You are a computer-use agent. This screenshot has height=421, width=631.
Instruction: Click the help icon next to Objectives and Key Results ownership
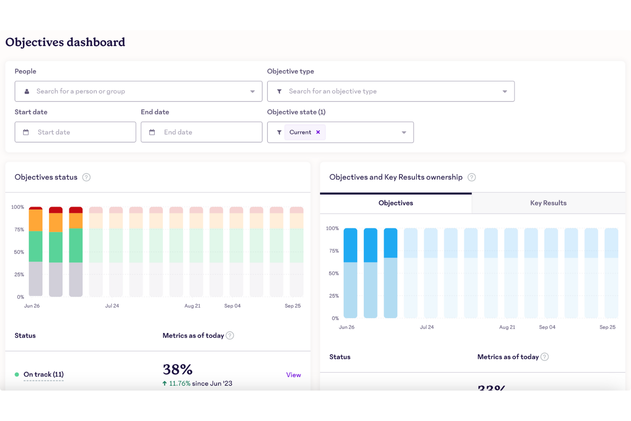(472, 177)
